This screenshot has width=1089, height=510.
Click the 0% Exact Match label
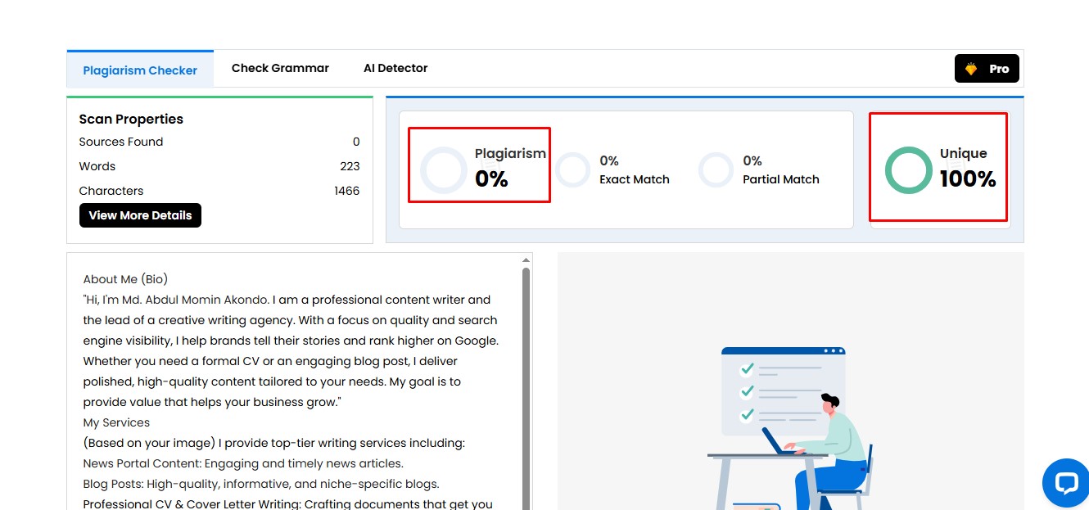click(x=635, y=169)
